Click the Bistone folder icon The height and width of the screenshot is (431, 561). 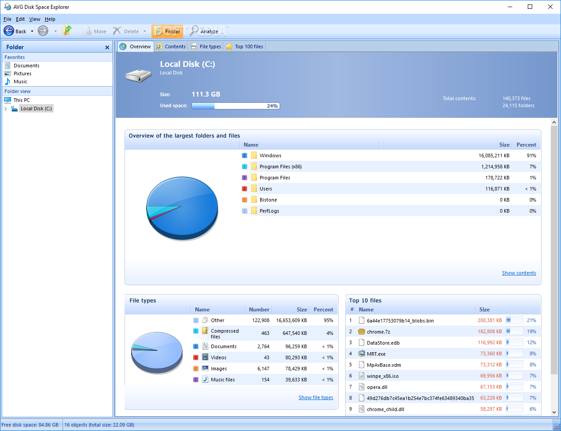pyautogui.click(x=254, y=199)
